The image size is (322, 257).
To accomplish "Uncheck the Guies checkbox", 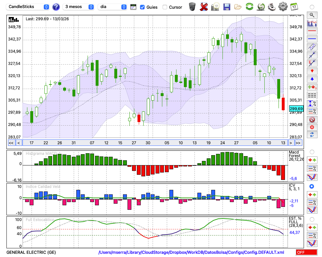I will point(142,7).
